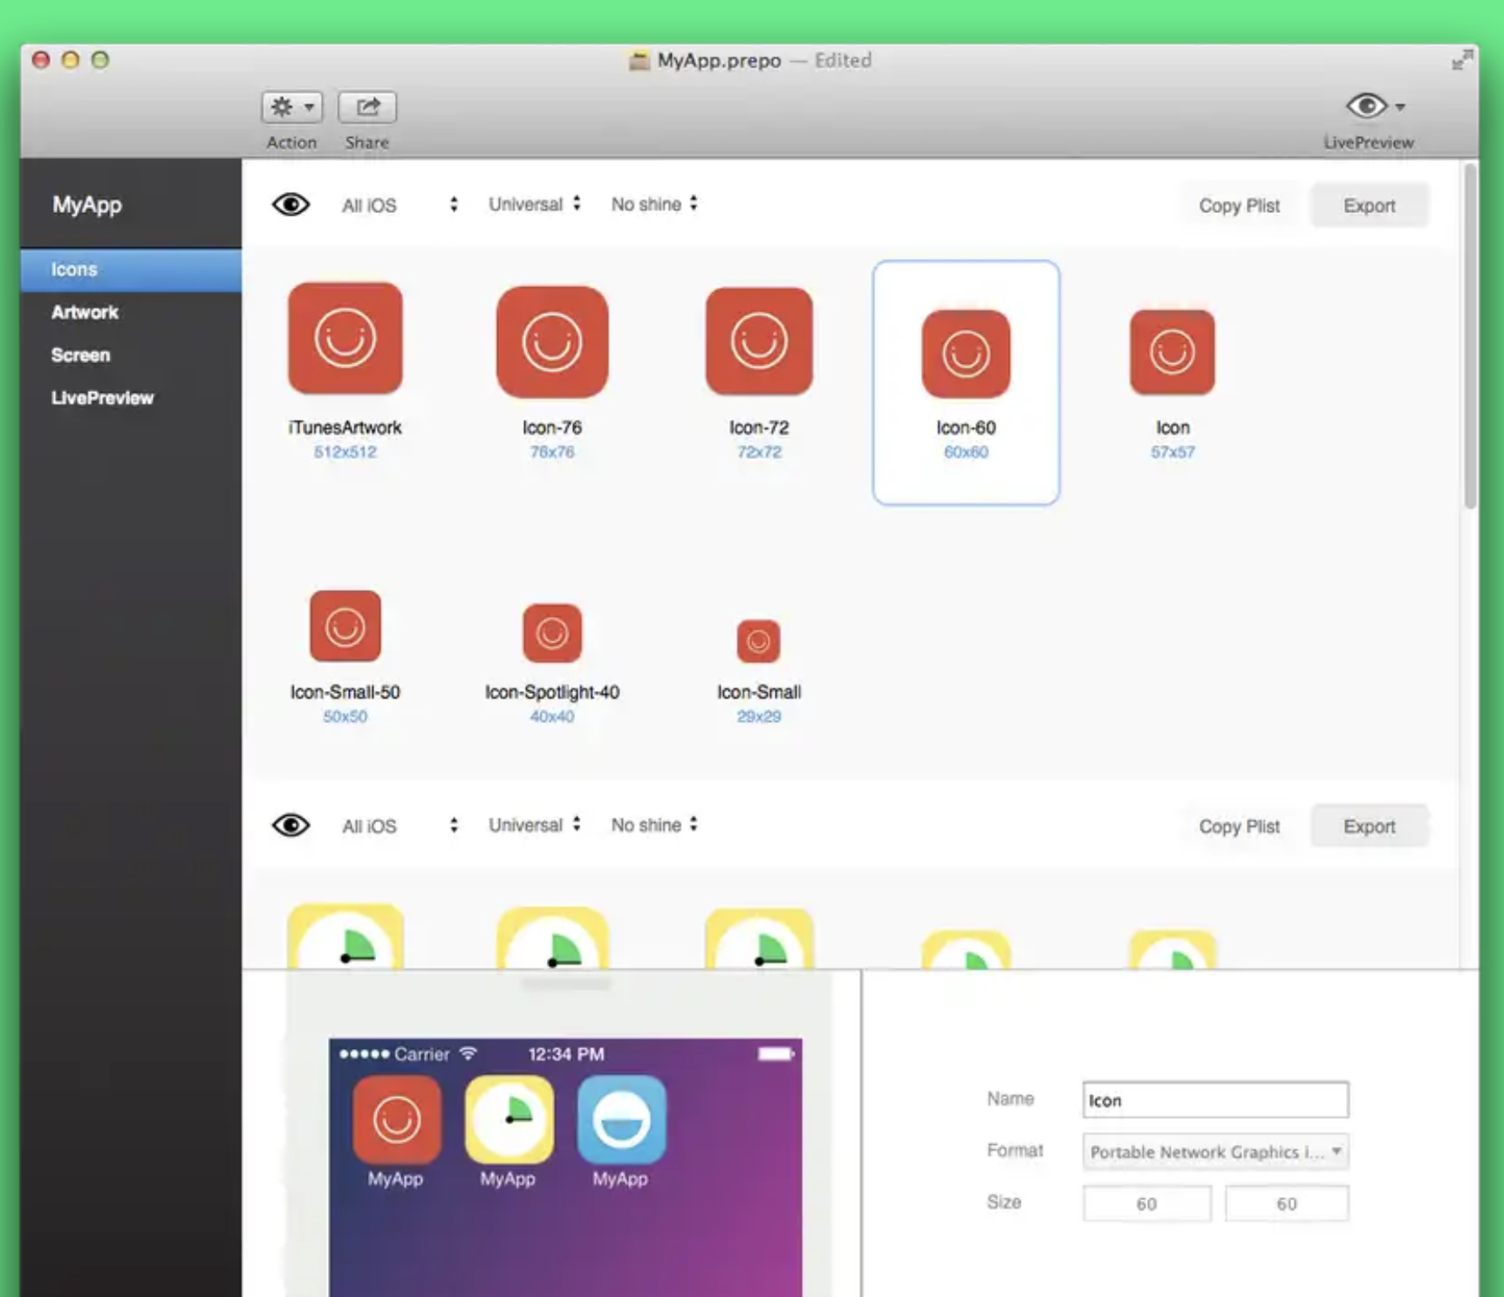Open All iOS dropdown in first icon set

(x=400, y=205)
